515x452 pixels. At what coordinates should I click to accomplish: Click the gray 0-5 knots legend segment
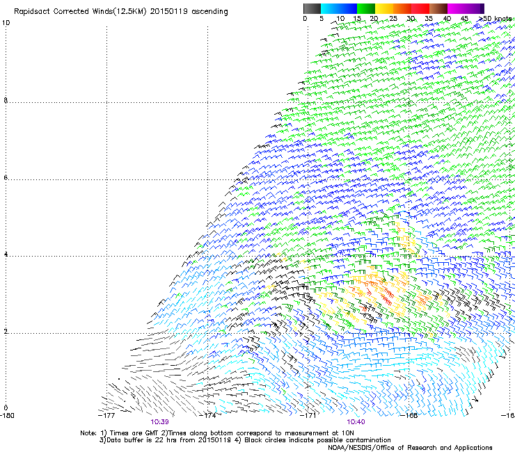pos(312,8)
